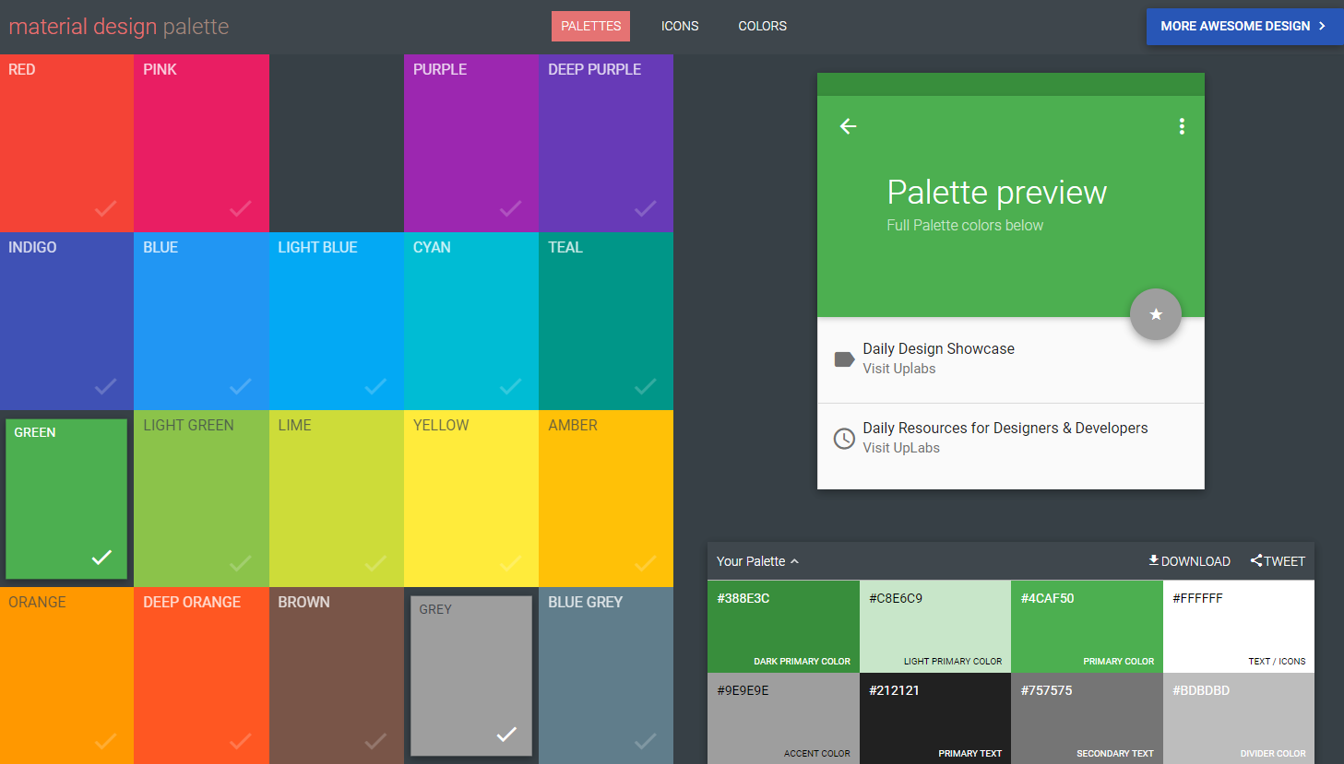Click the #C8E6C9 light primary color swatch

[934, 627]
